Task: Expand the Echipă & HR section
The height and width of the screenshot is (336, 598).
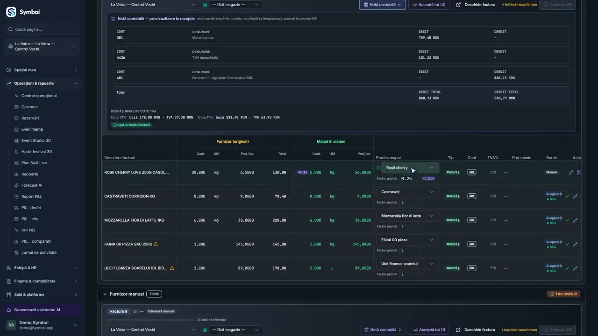Action: click(42, 268)
